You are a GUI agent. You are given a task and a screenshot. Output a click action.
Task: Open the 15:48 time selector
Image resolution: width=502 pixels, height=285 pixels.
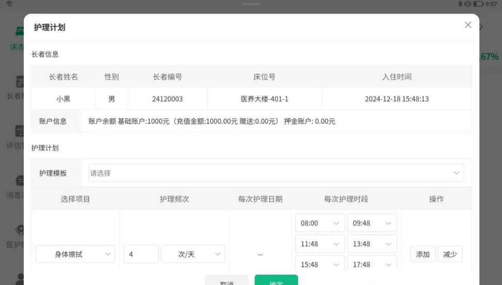319,264
